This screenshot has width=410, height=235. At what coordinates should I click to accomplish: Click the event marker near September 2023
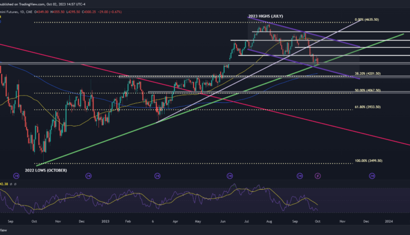pos(300,175)
